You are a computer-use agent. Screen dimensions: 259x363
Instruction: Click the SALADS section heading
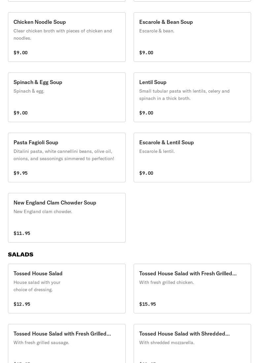tap(20, 254)
